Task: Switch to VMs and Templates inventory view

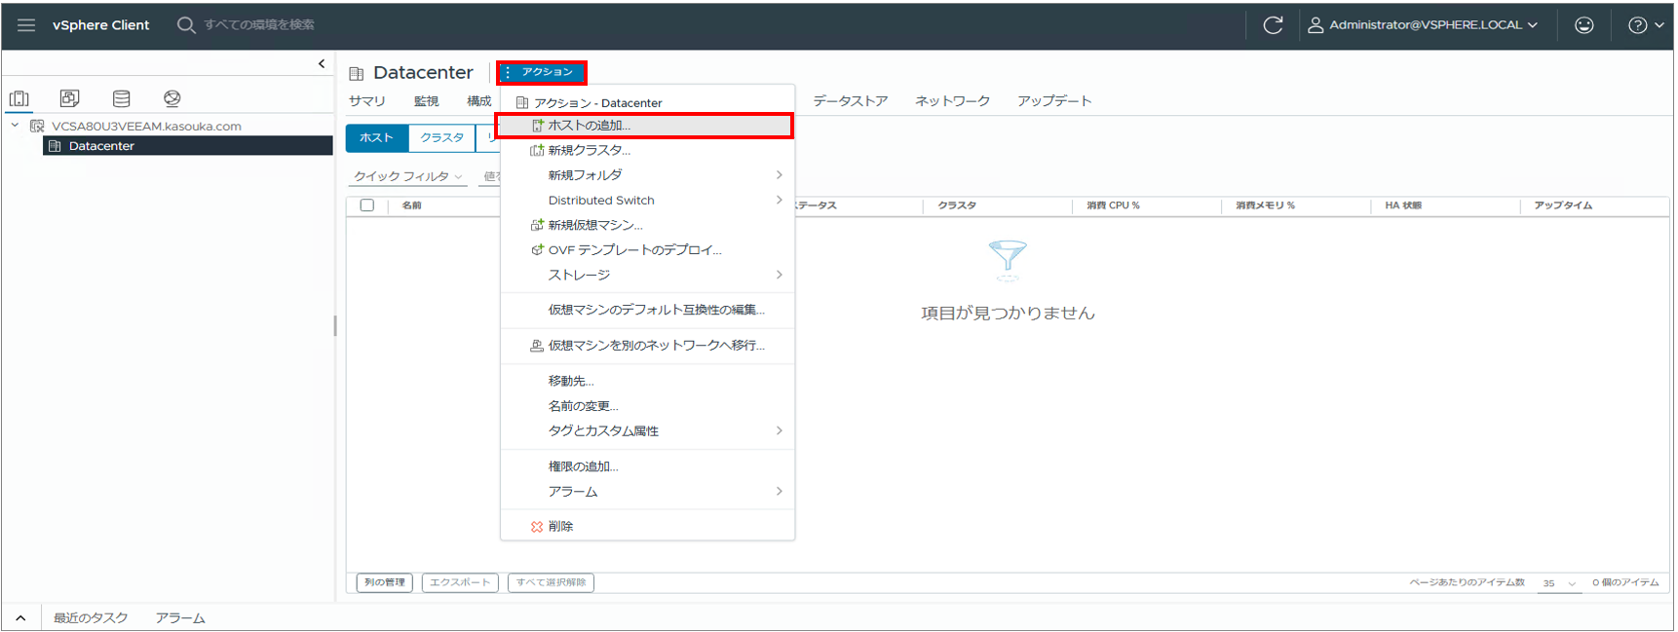Action: click(x=69, y=98)
